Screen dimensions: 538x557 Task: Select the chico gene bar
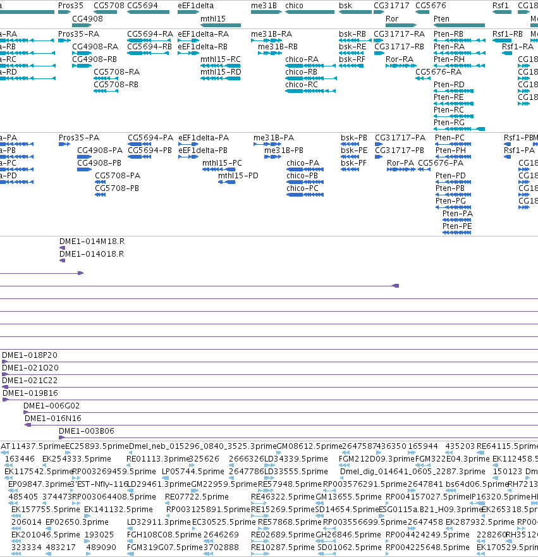pyautogui.click(x=310, y=12)
